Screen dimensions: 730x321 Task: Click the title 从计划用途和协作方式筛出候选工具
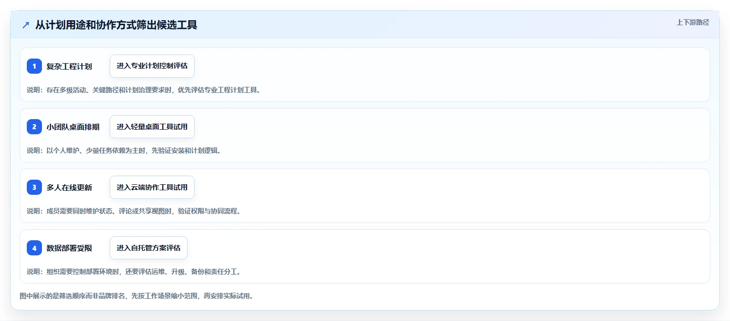pos(116,25)
